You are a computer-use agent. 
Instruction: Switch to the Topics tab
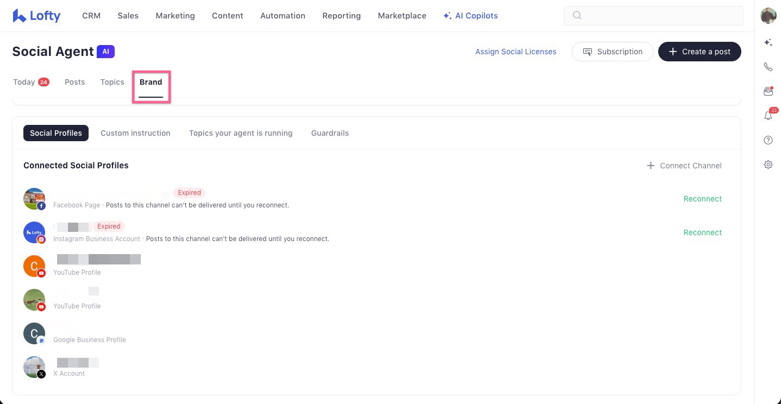[x=112, y=82]
